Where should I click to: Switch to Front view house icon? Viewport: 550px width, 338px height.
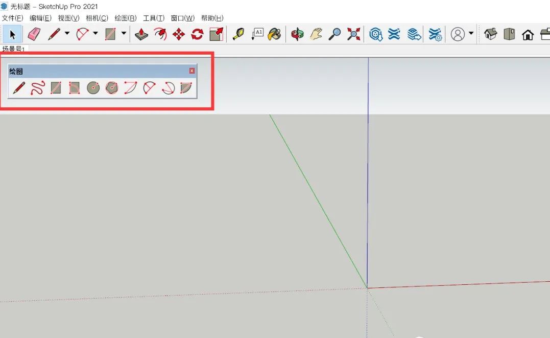[x=528, y=35]
